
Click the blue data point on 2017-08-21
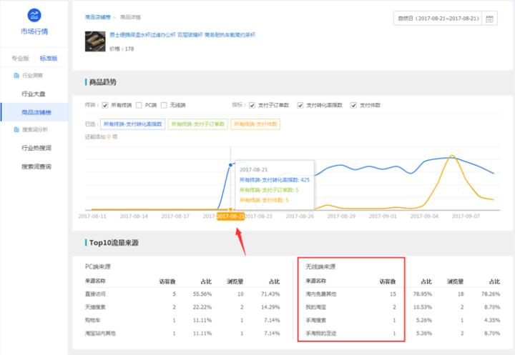[230, 165]
